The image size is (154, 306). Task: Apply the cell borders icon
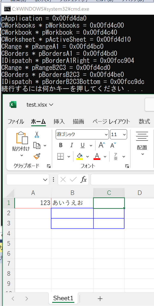61,156
